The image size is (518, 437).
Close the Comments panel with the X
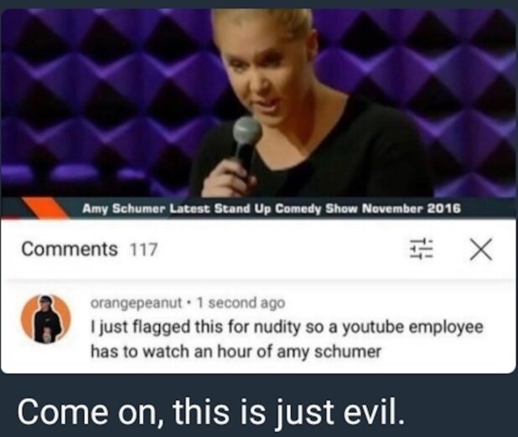[x=481, y=249]
